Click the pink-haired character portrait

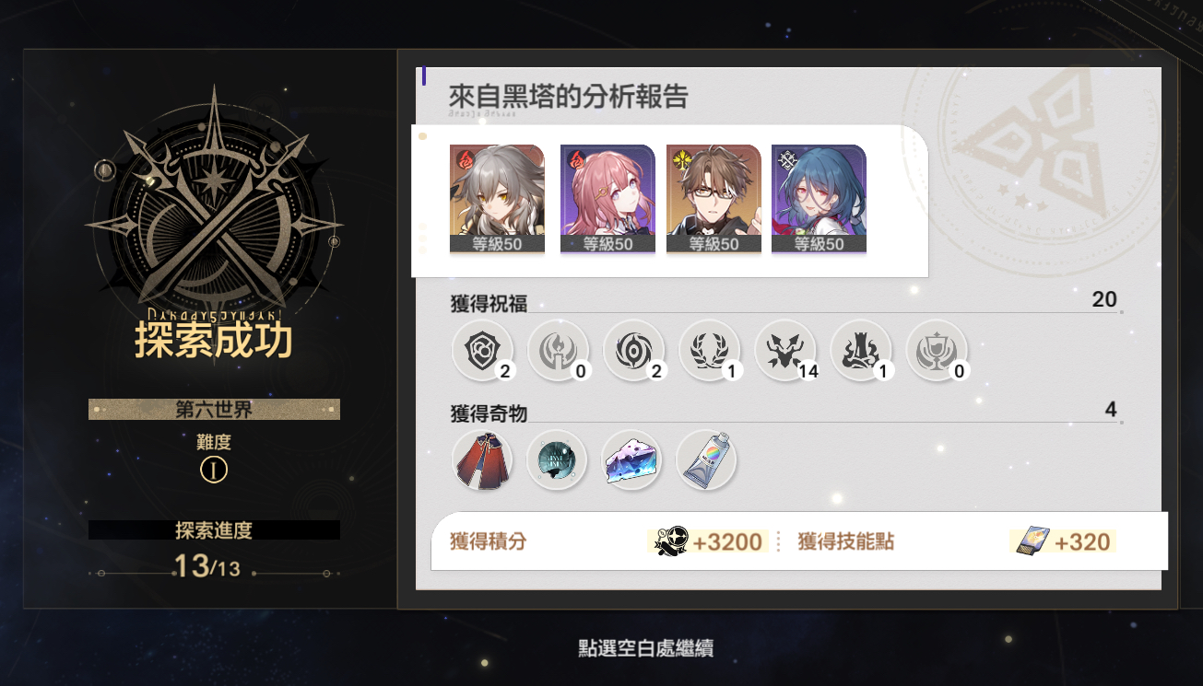607,199
